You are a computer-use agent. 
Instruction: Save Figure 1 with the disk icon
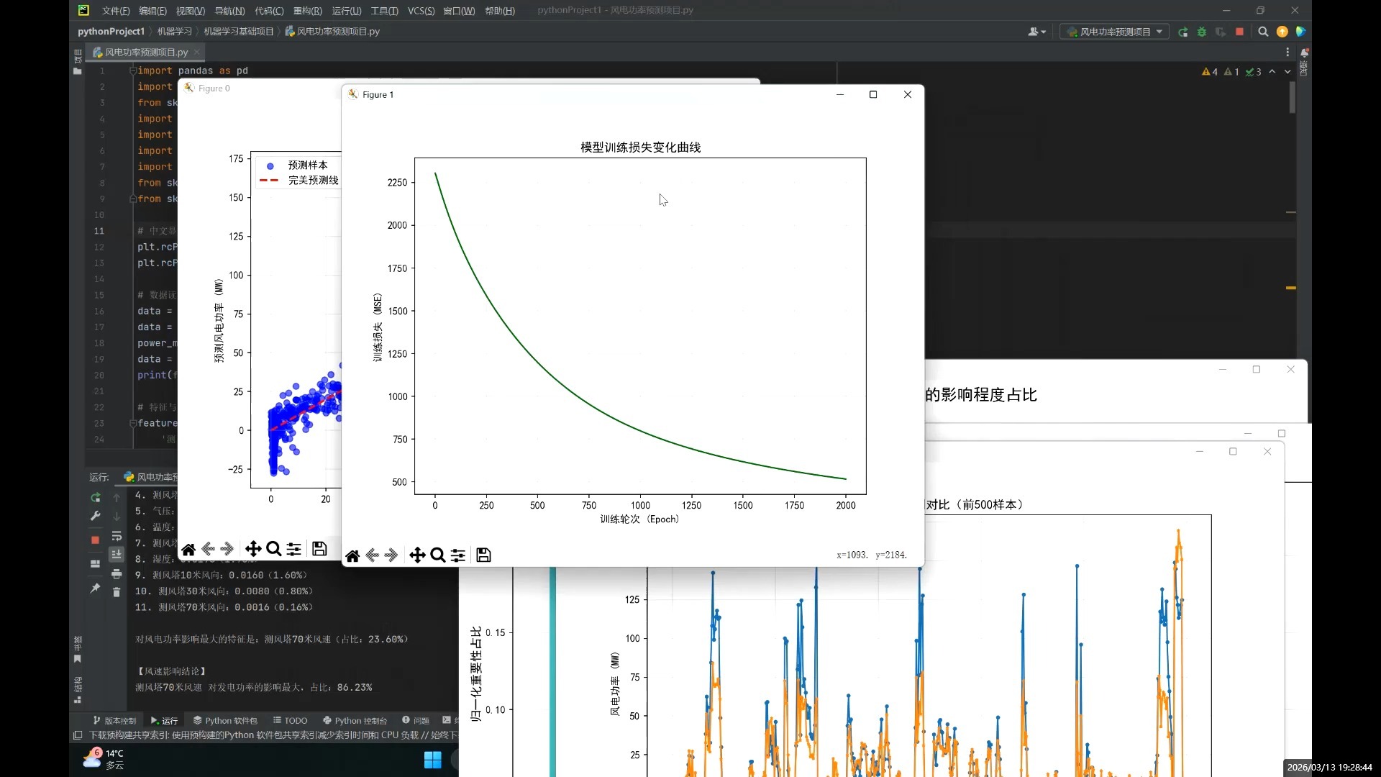(x=483, y=555)
